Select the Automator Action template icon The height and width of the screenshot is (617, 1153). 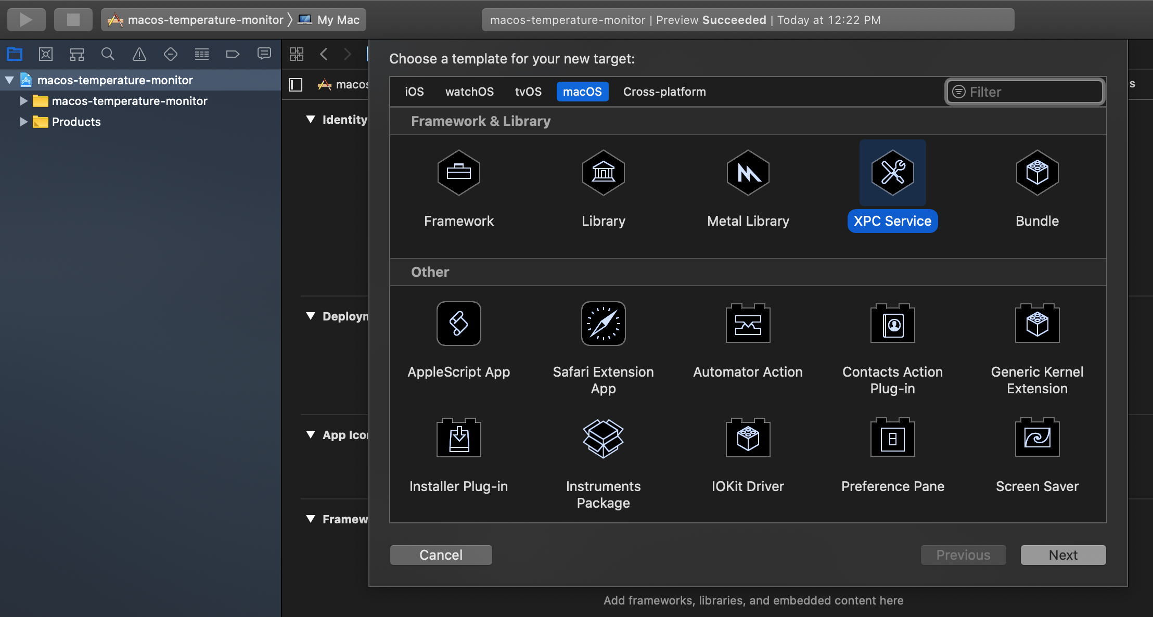click(747, 324)
